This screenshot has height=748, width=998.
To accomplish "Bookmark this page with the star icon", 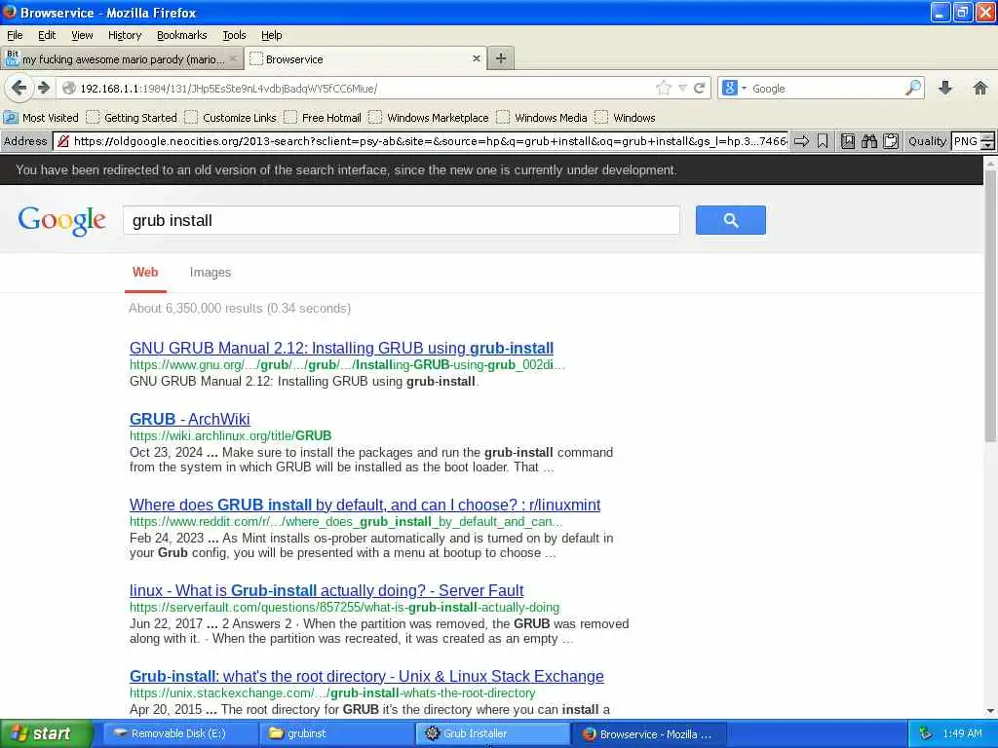I will (x=663, y=88).
